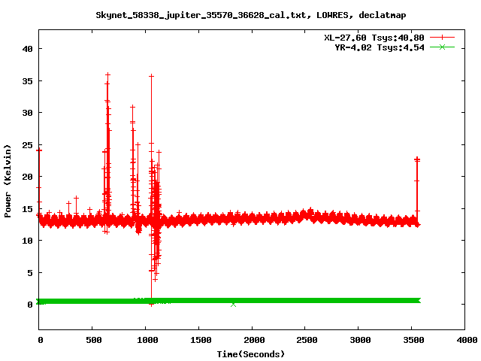
Task: Click the red spike at the end near 3550 seconds
Action: [417, 190]
